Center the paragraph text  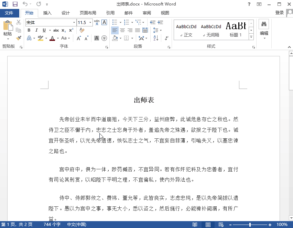click(122, 30)
